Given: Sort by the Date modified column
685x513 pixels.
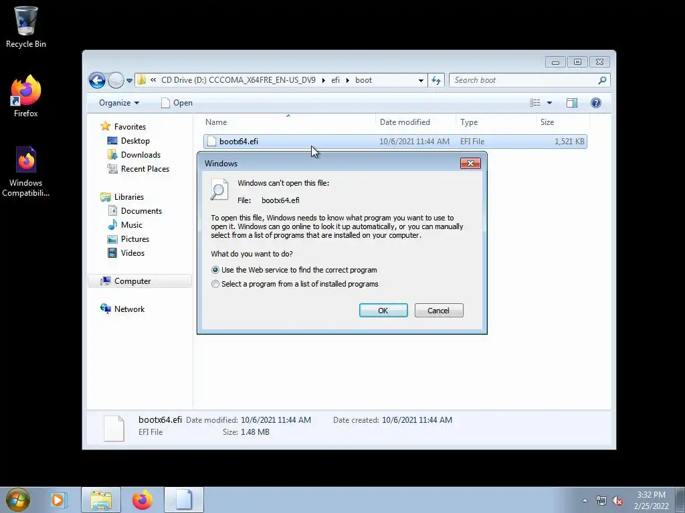Looking at the screenshot, I should (x=415, y=123).
